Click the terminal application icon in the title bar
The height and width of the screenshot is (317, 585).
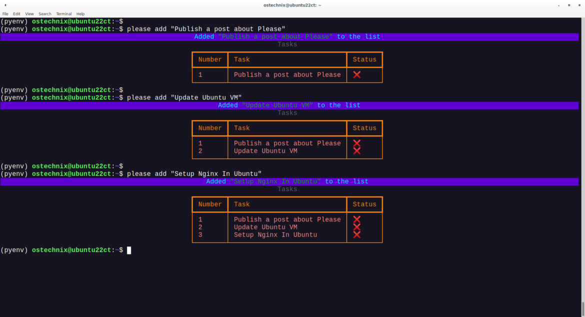pyautogui.click(x=5, y=4)
